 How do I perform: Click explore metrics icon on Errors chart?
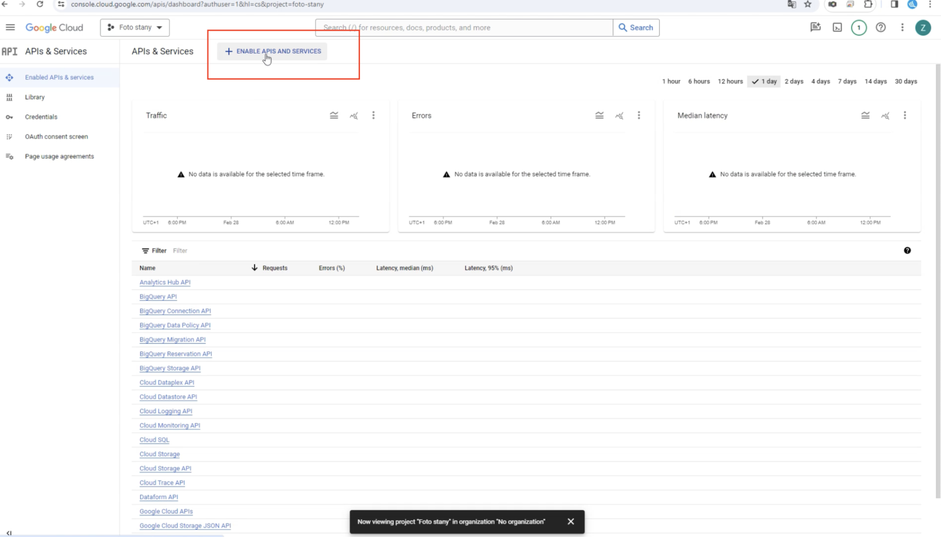pos(619,115)
